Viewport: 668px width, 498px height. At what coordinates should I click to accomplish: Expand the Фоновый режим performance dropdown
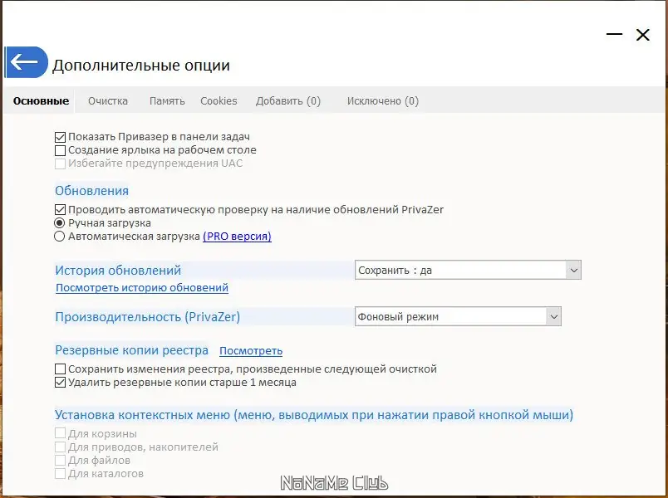click(x=458, y=316)
